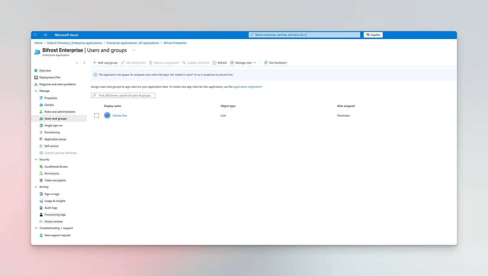Screen dimensions: 488x276
Task: Collapse the Manage section chevron
Action: 36,91
